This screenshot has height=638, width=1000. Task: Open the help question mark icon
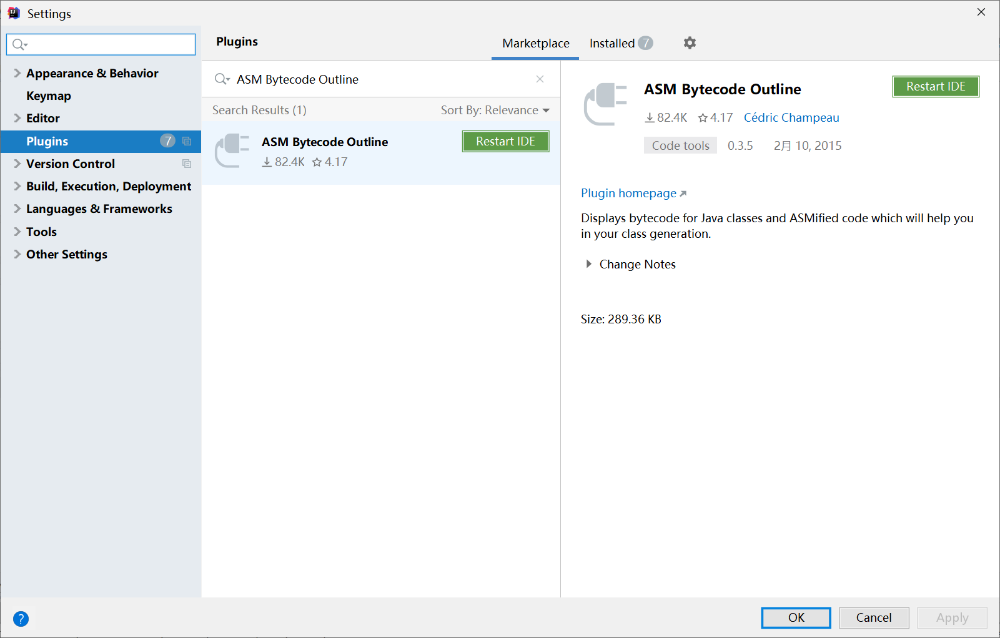(x=21, y=619)
